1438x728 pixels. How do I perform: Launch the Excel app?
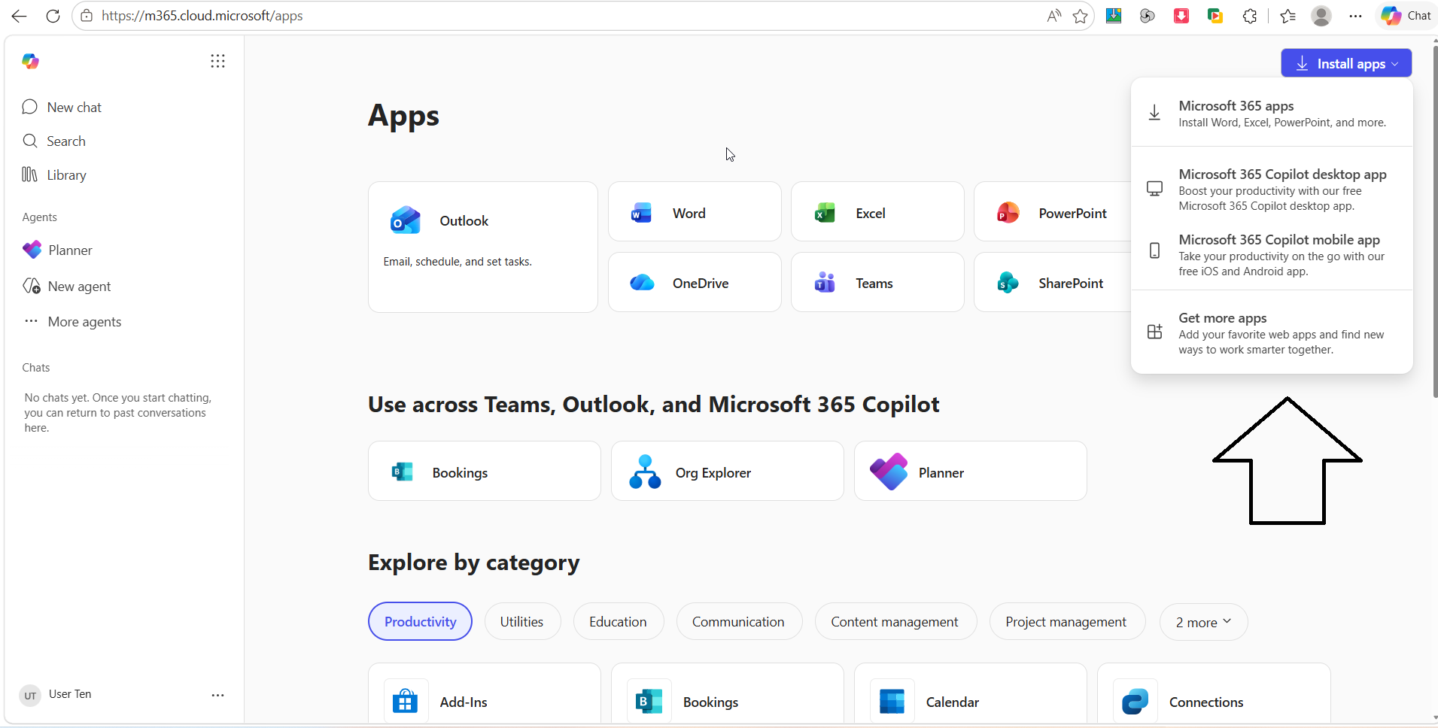click(x=877, y=212)
